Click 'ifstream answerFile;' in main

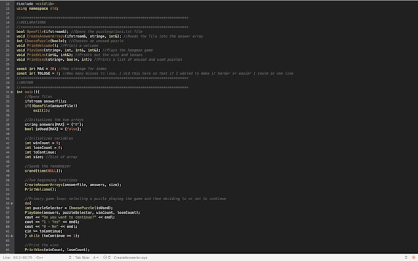point(45,101)
